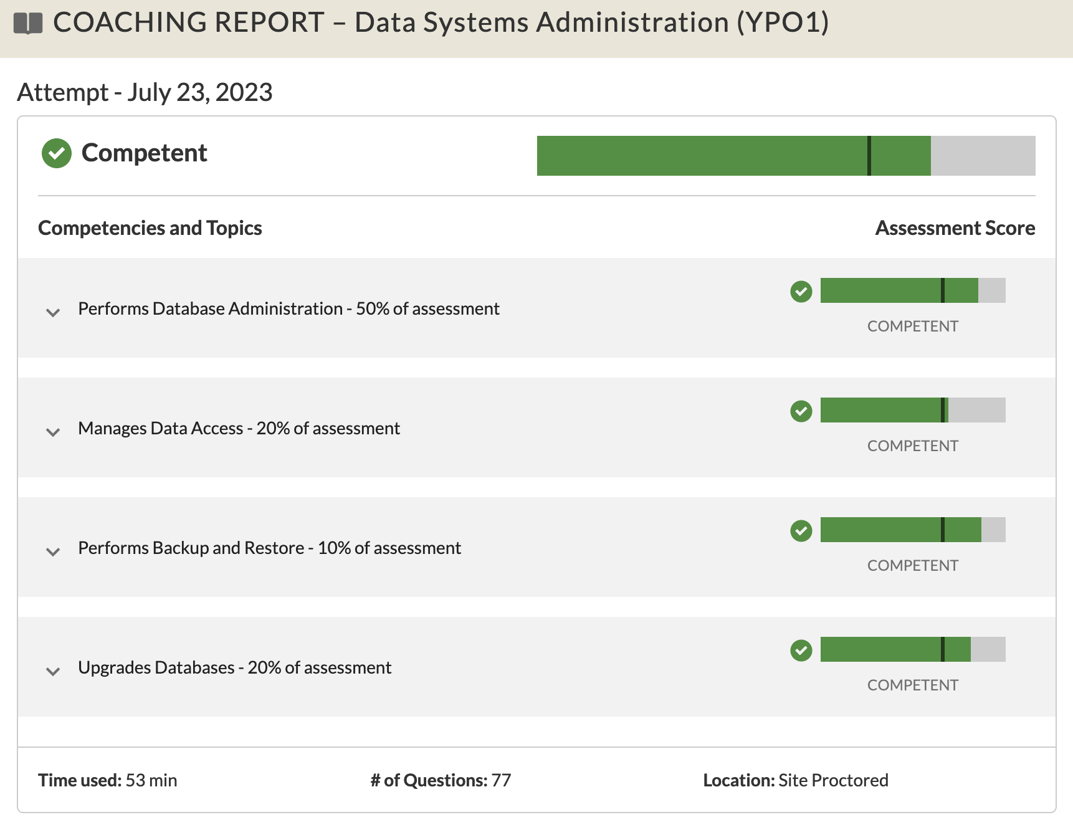Click the green checkmark next to overall Competent

[57, 153]
